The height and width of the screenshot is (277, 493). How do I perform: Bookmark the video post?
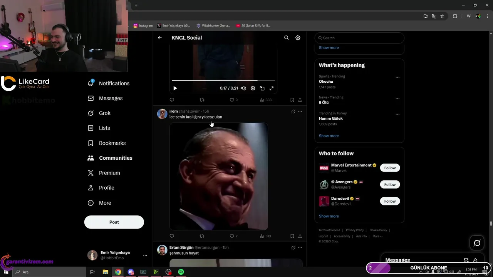point(292,100)
